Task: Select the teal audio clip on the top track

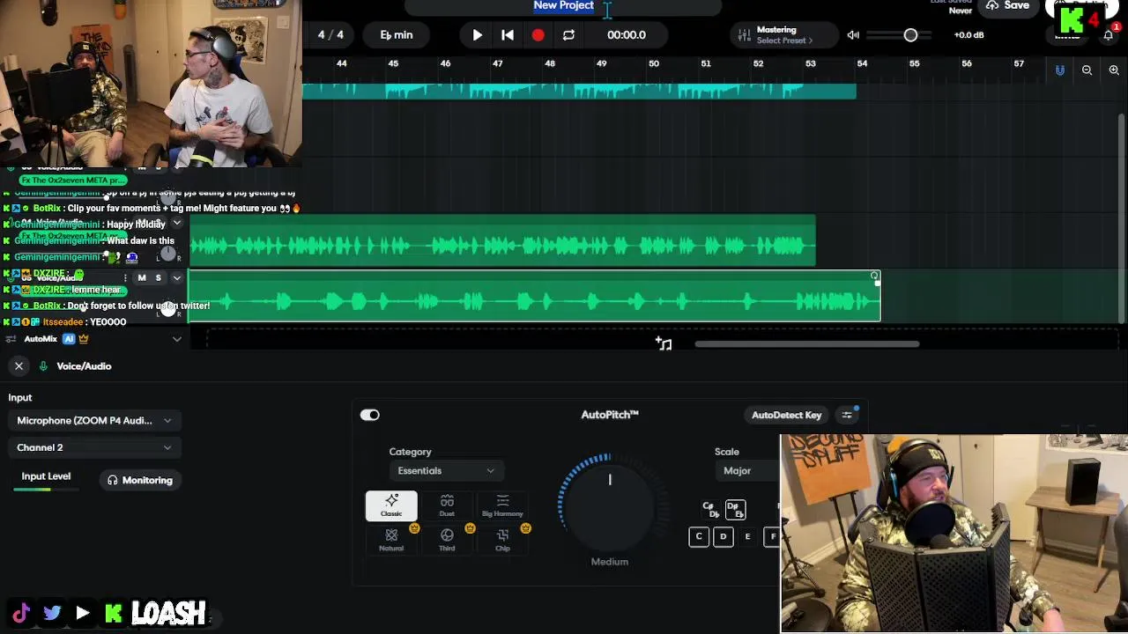Action: click(x=579, y=91)
